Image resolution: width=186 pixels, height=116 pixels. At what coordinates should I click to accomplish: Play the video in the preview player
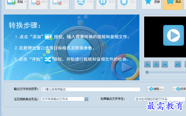(x=147, y=64)
